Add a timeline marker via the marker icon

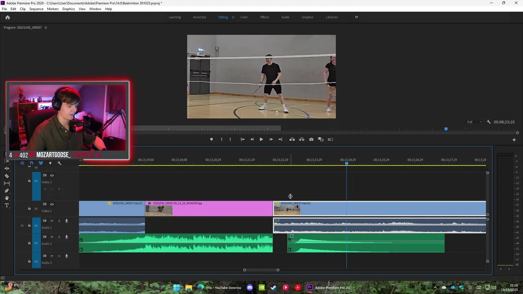50,163
